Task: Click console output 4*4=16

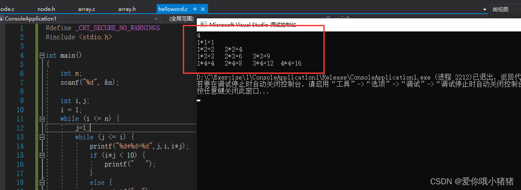Action: [x=291, y=63]
